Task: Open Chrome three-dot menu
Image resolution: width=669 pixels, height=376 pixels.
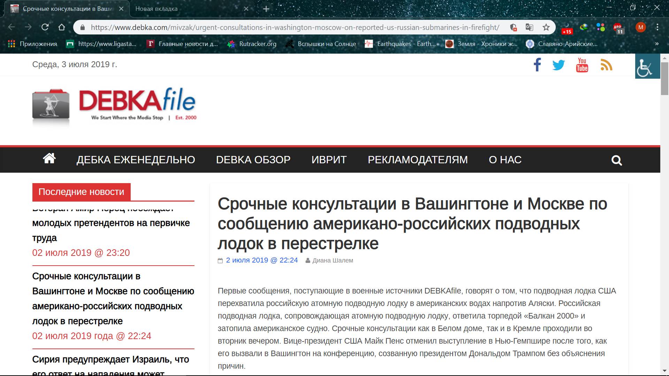Action: point(657,27)
